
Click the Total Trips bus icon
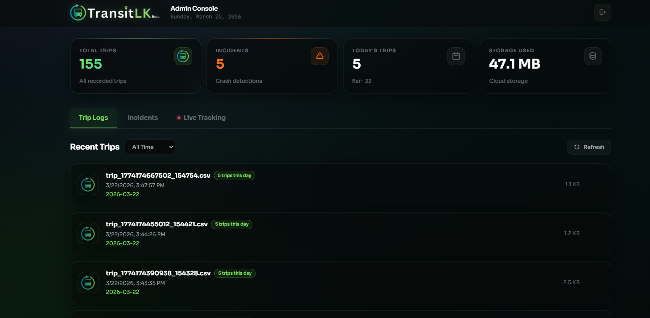(x=183, y=56)
